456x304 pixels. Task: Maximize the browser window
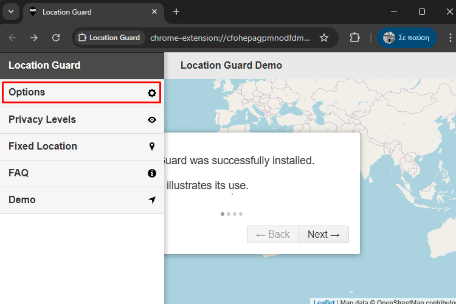[x=422, y=12]
